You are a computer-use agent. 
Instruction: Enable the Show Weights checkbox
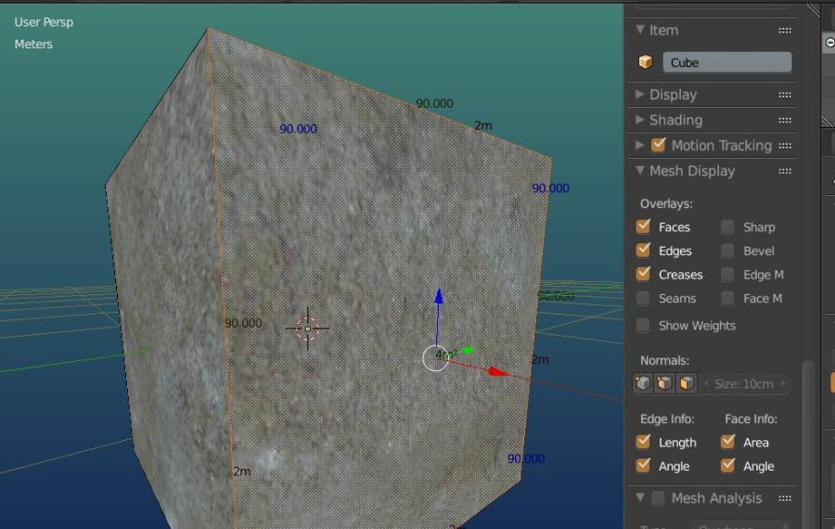[x=643, y=326]
